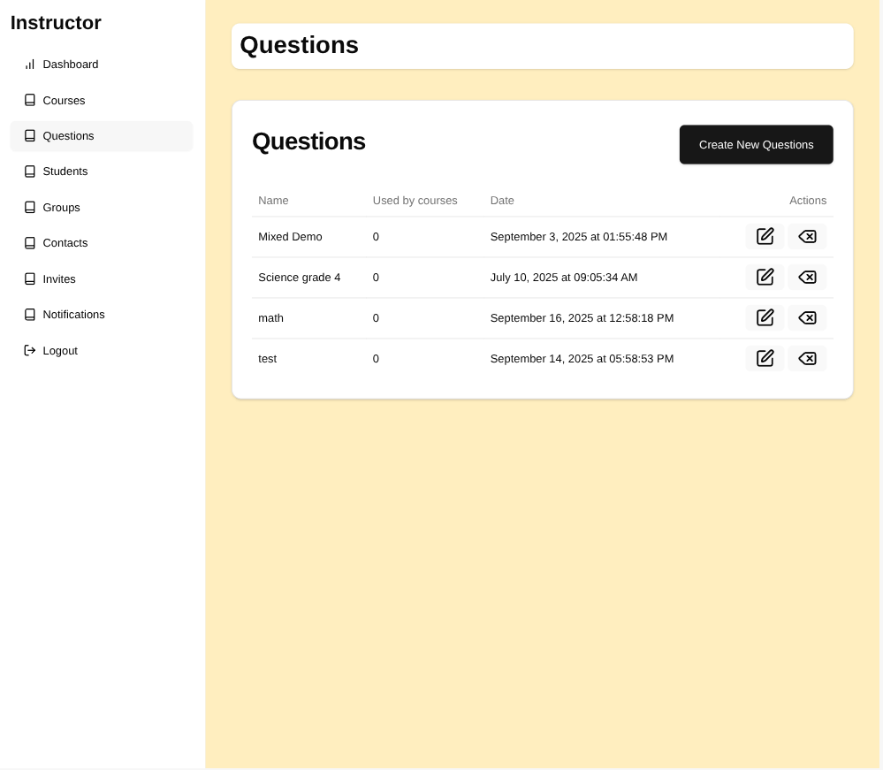The height and width of the screenshot is (770, 883).
Task: Select the Mixed Demo name cell
Action: 291,237
